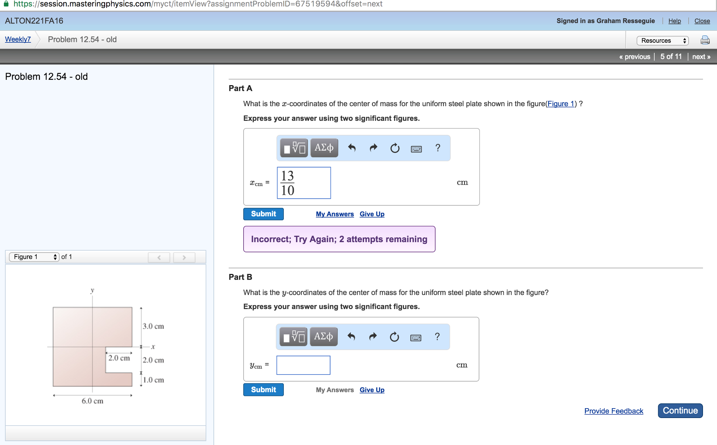Image resolution: width=717 pixels, height=445 pixels.
Task: Open Greek symbols palette in Part B
Action: (323, 337)
